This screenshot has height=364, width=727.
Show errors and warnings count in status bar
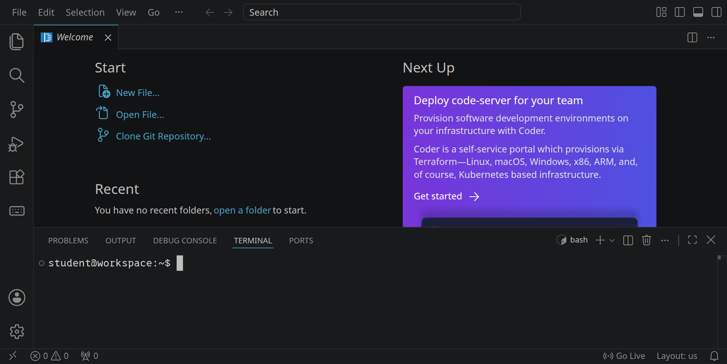(x=49, y=356)
